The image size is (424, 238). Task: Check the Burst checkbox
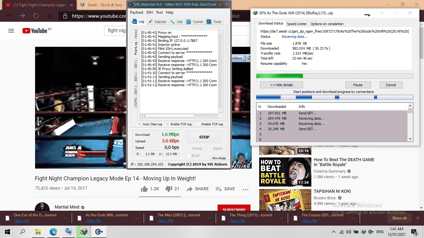(188, 156)
